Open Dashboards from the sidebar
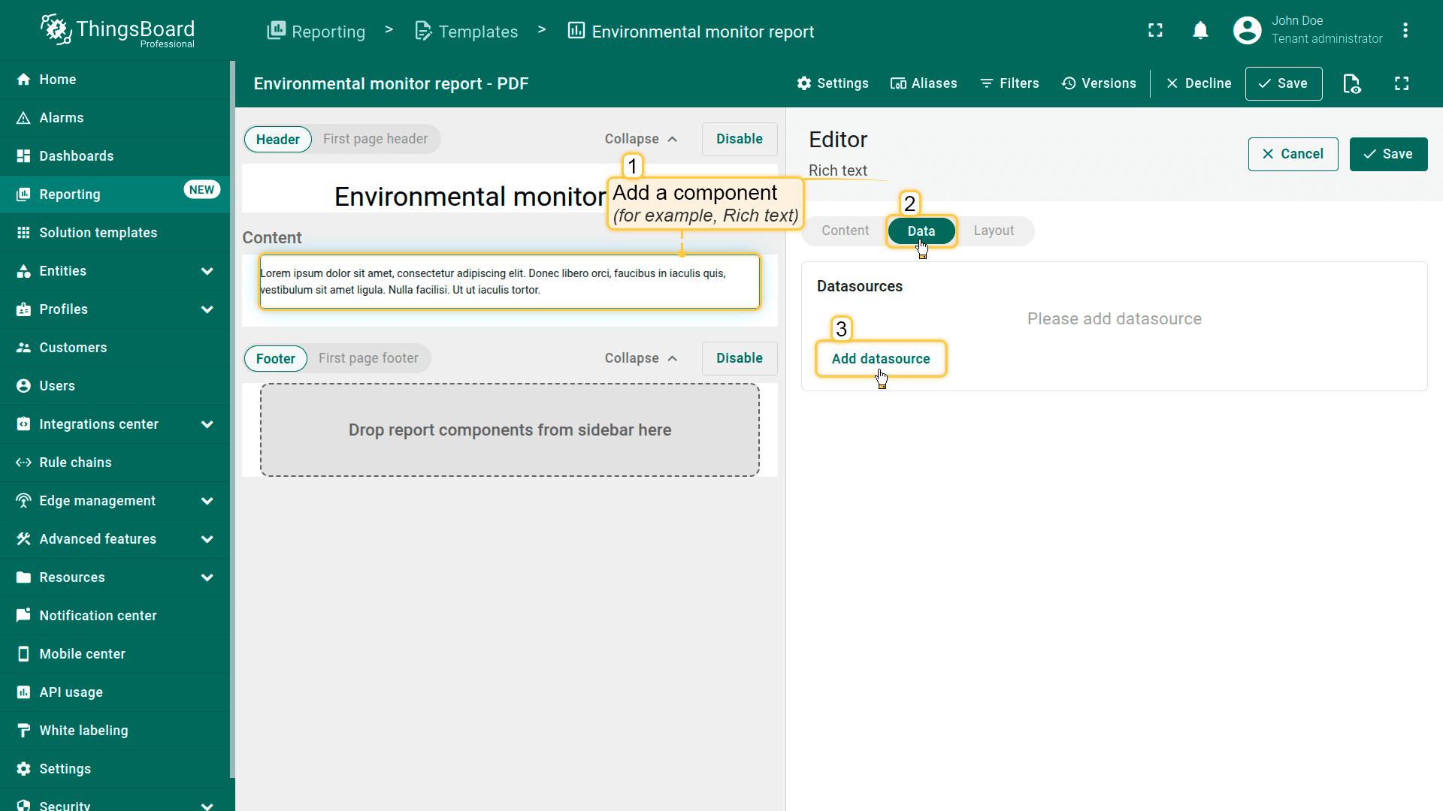 [77, 156]
